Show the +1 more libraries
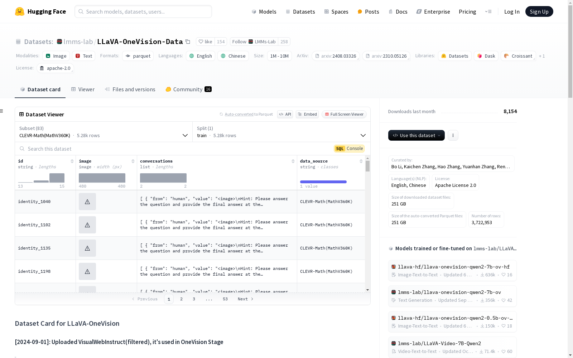This screenshot has height=358, width=573. click(542, 56)
